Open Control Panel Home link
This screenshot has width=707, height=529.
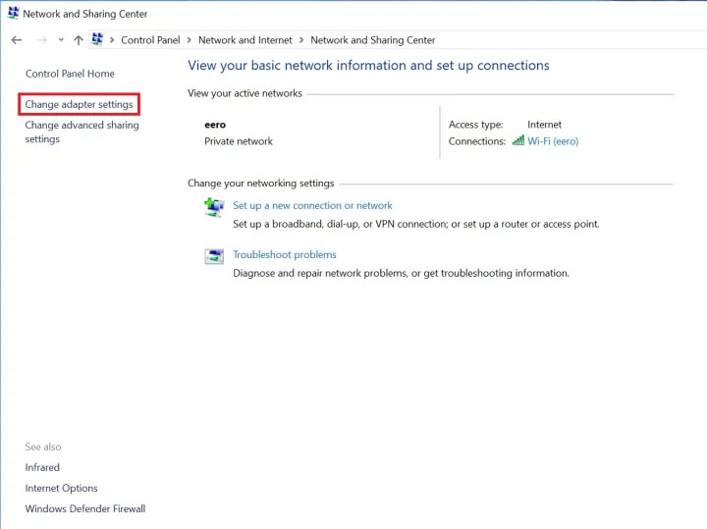click(x=70, y=74)
